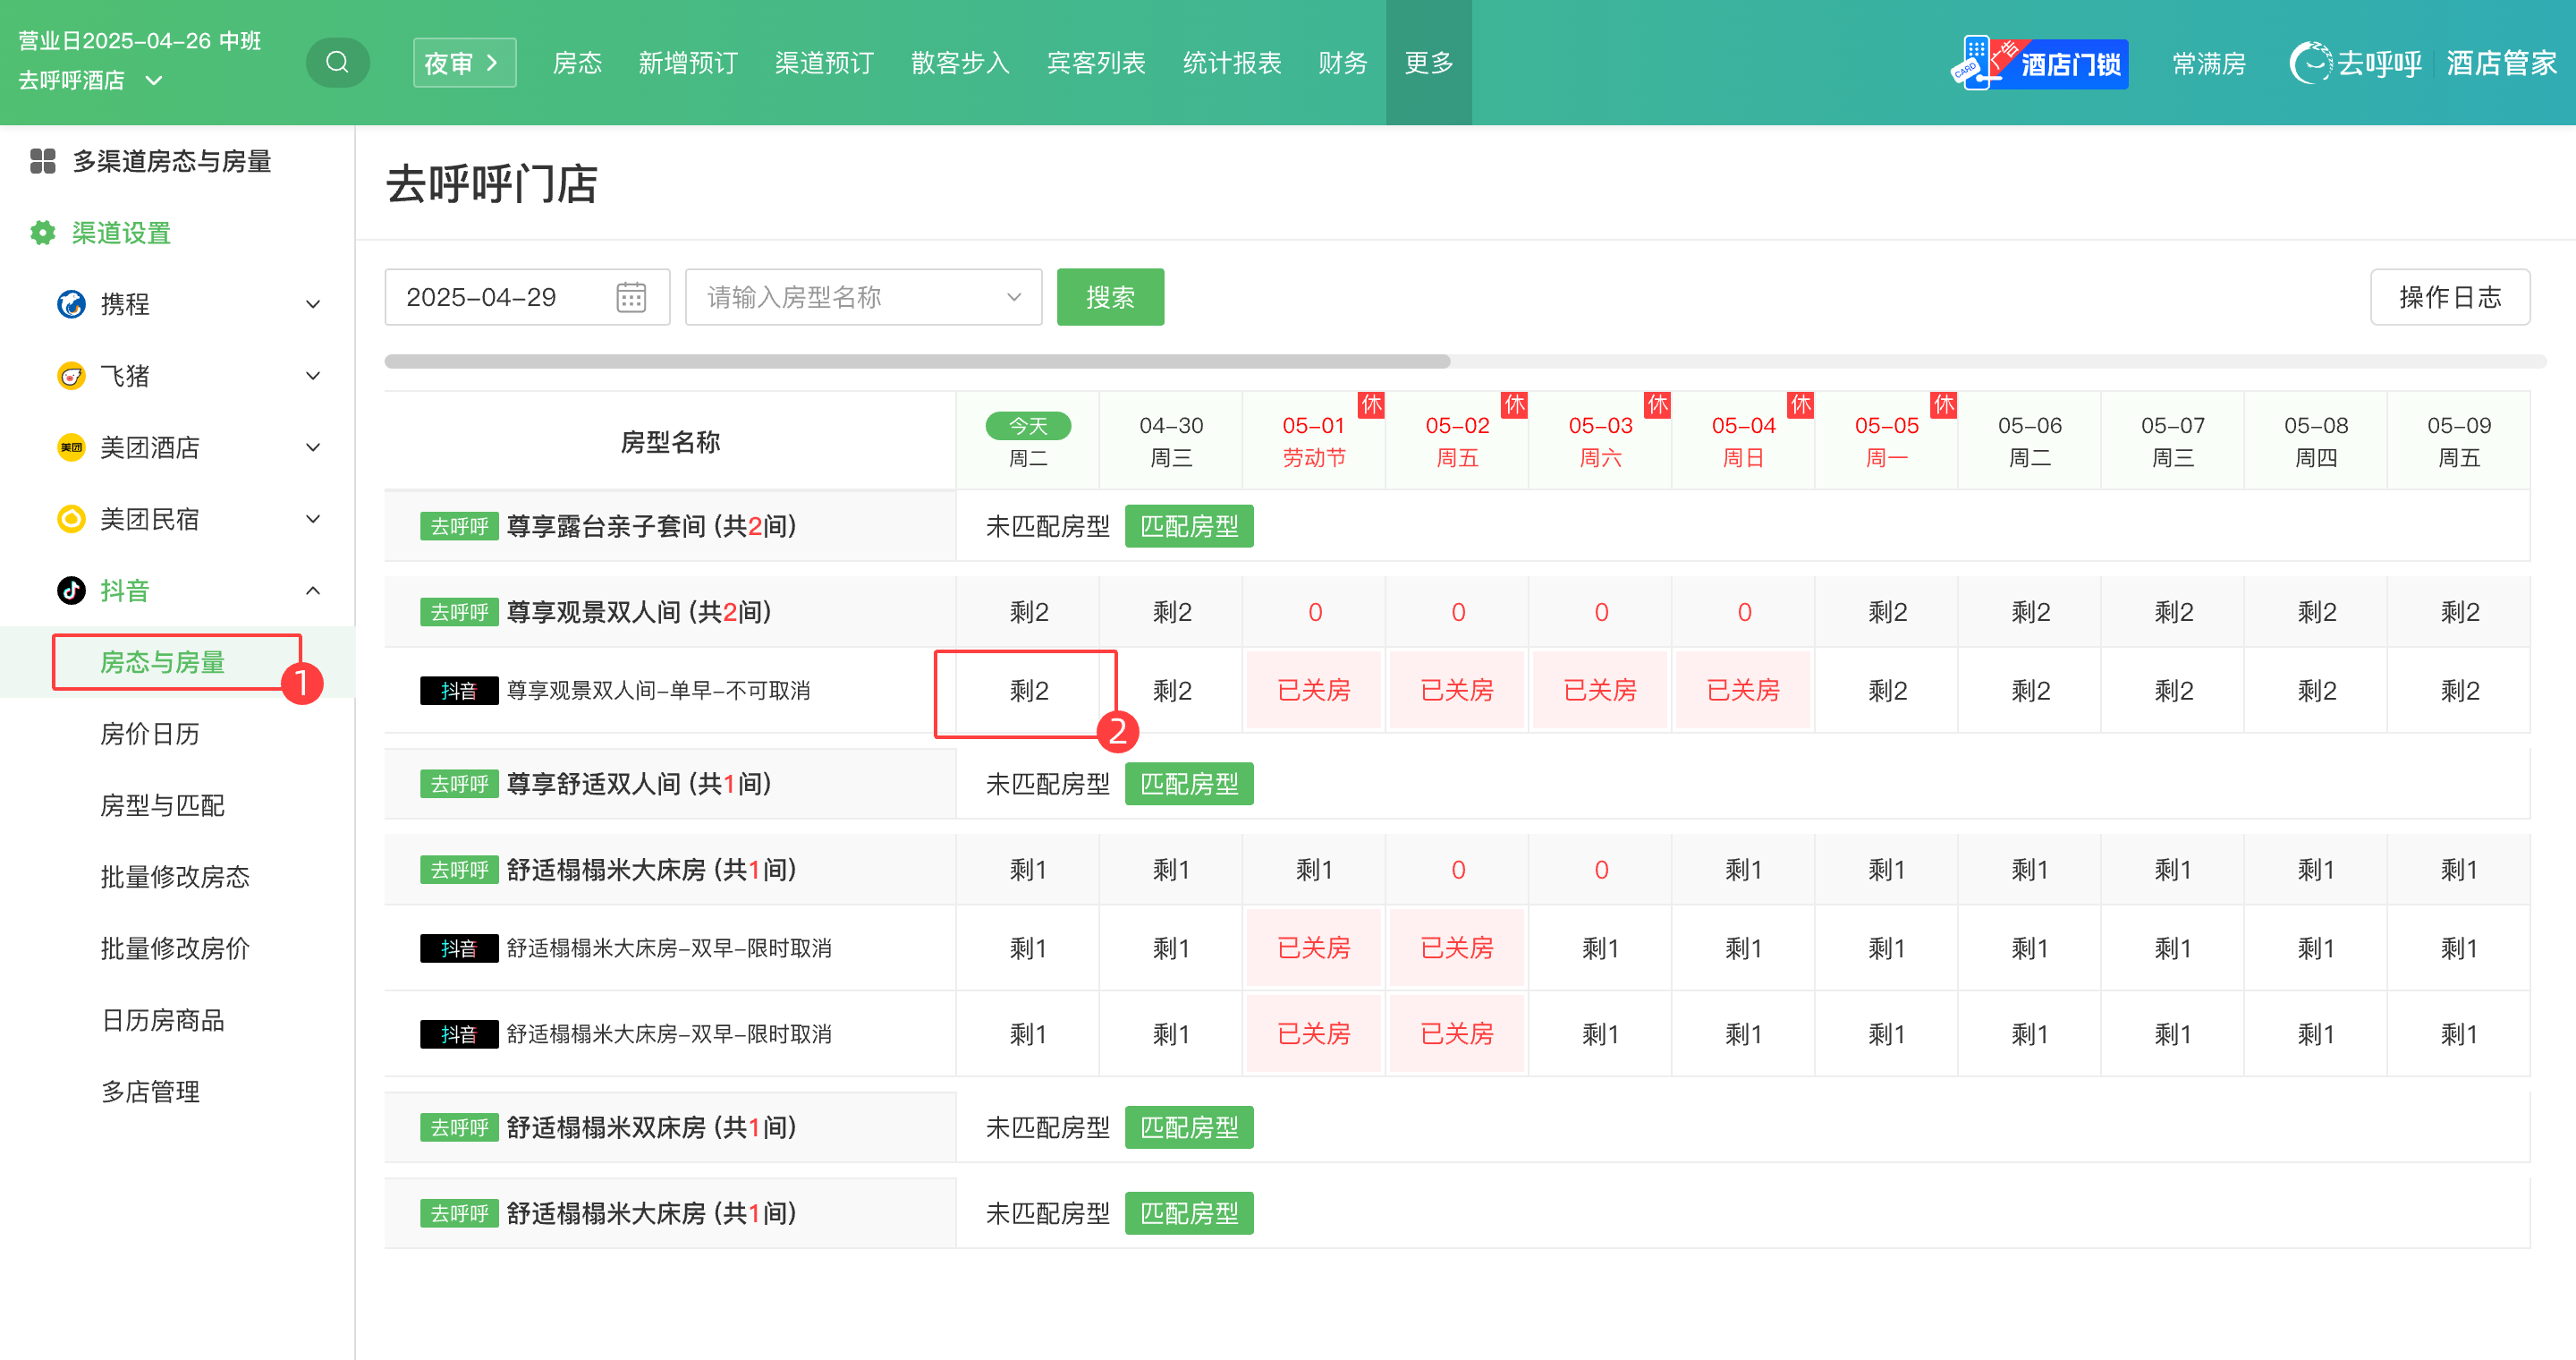Click the green 搜索 button
Image resolution: width=2576 pixels, height=1360 pixels.
pos(1109,297)
